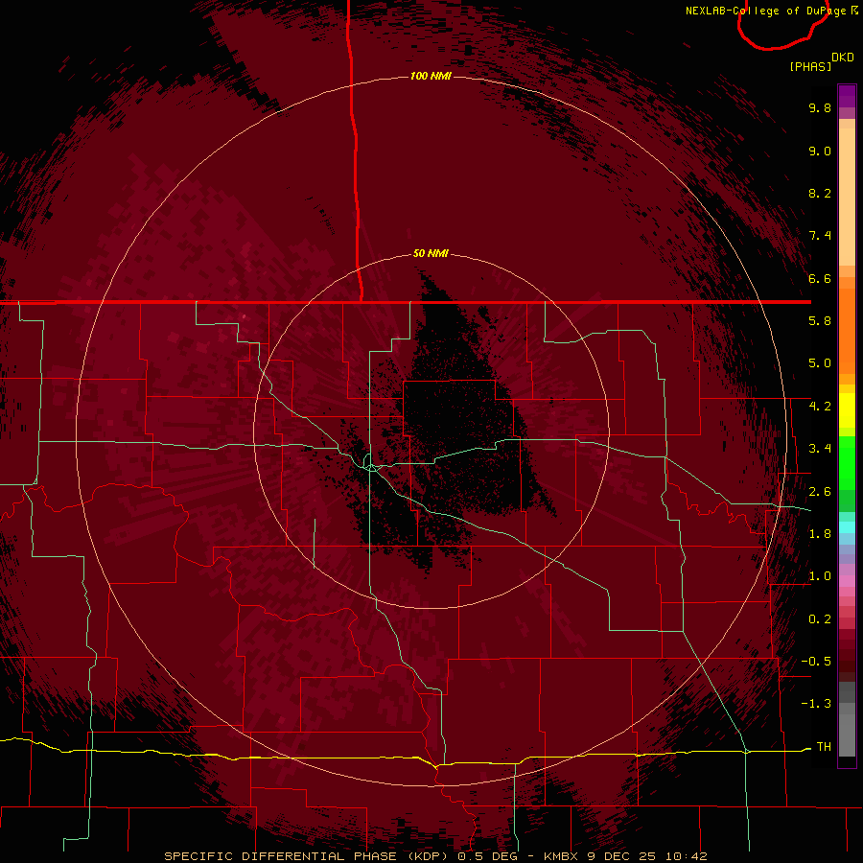
Task: Click the light peach segment of the color bar
Action: pos(847,197)
